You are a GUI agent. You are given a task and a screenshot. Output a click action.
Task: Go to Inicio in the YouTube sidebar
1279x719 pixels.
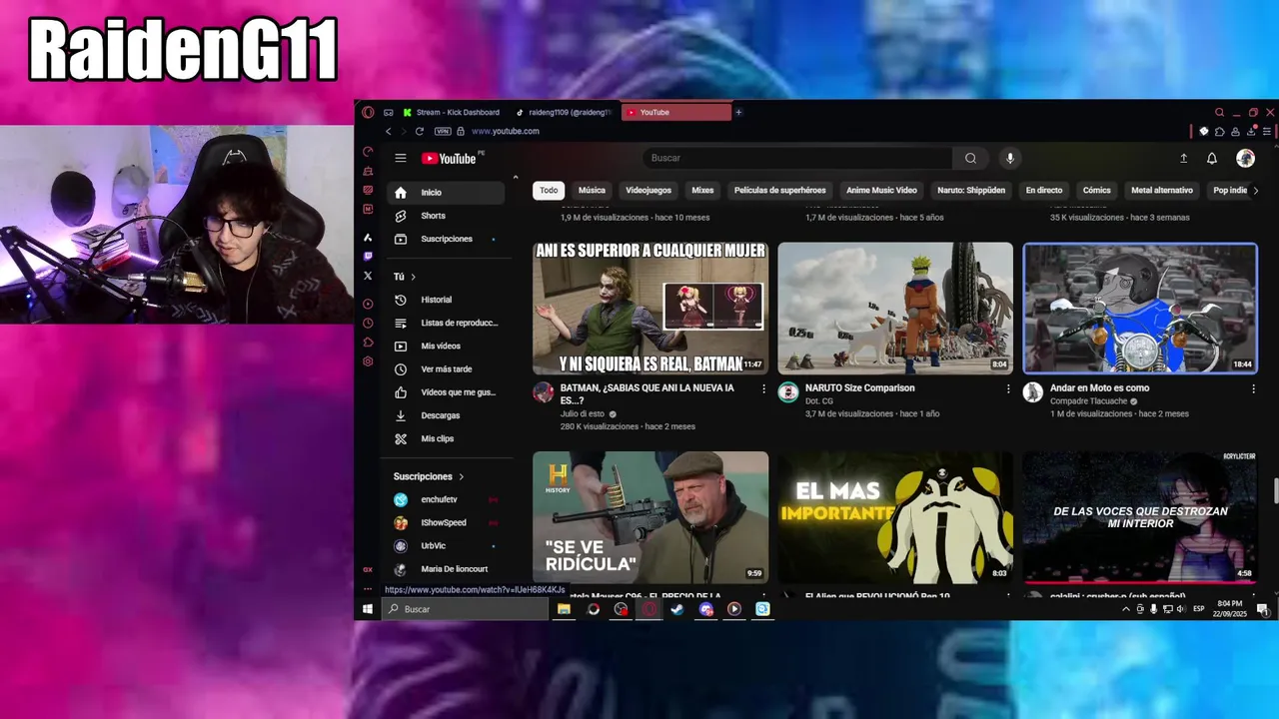[447, 193]
